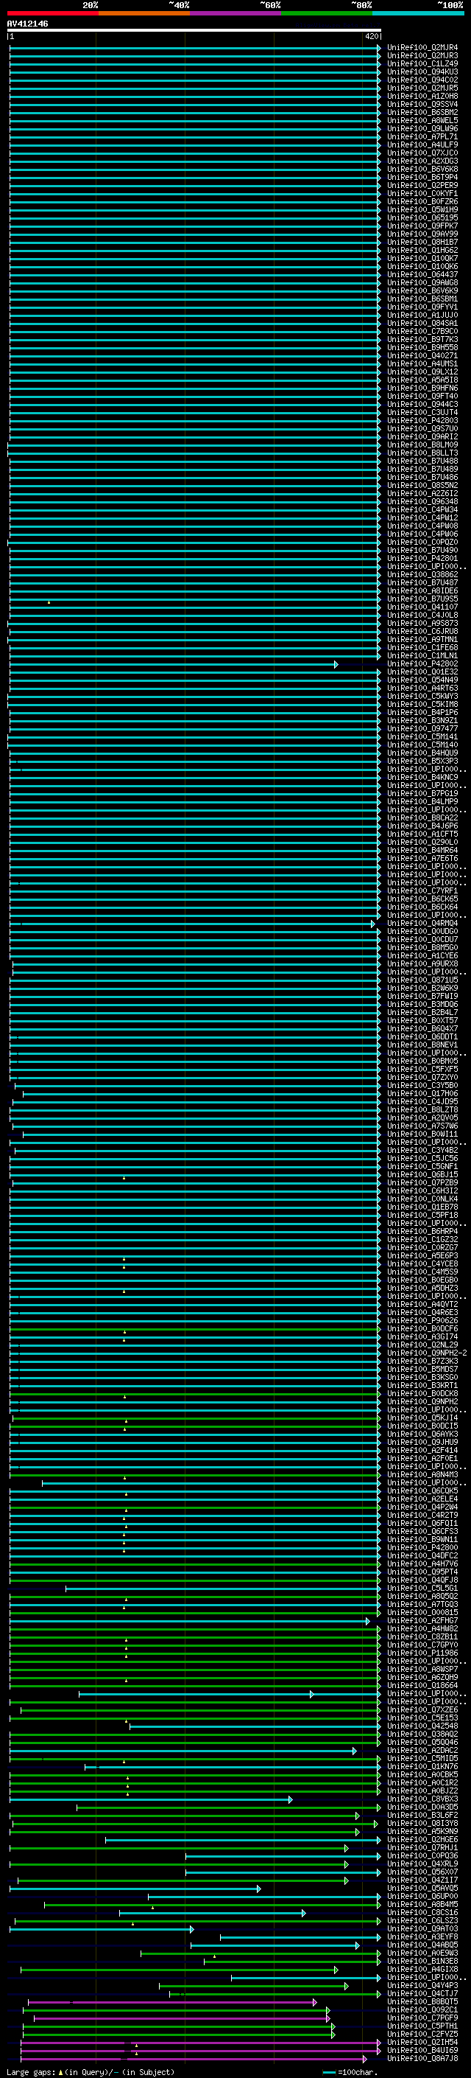Click the white query sequence bar
Image resolution: width=471 pixels, height=2078 pixels.
194,29
